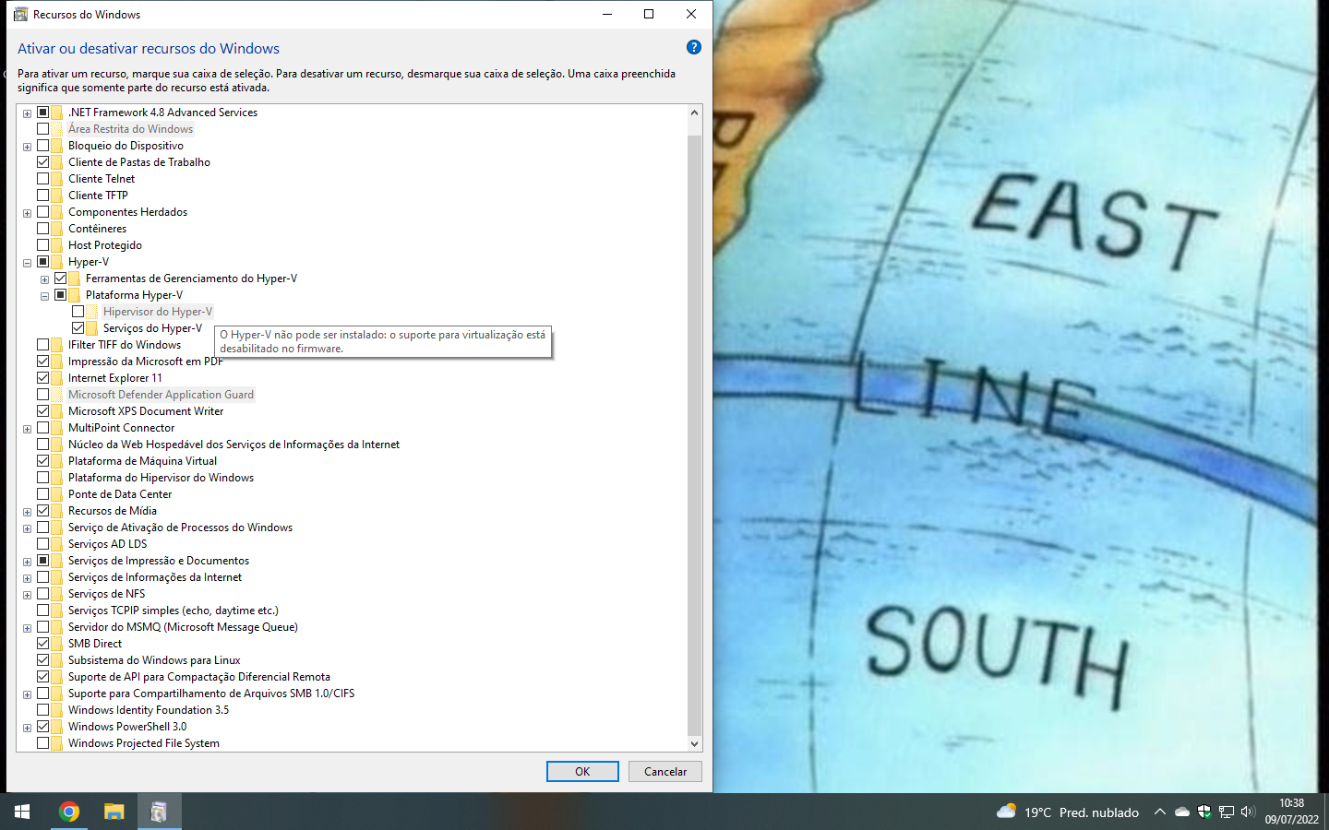Viewport: 1329px width, 830px height.
Task: Show hidden tray icons chevron
Action: [x=1159, y=812]
